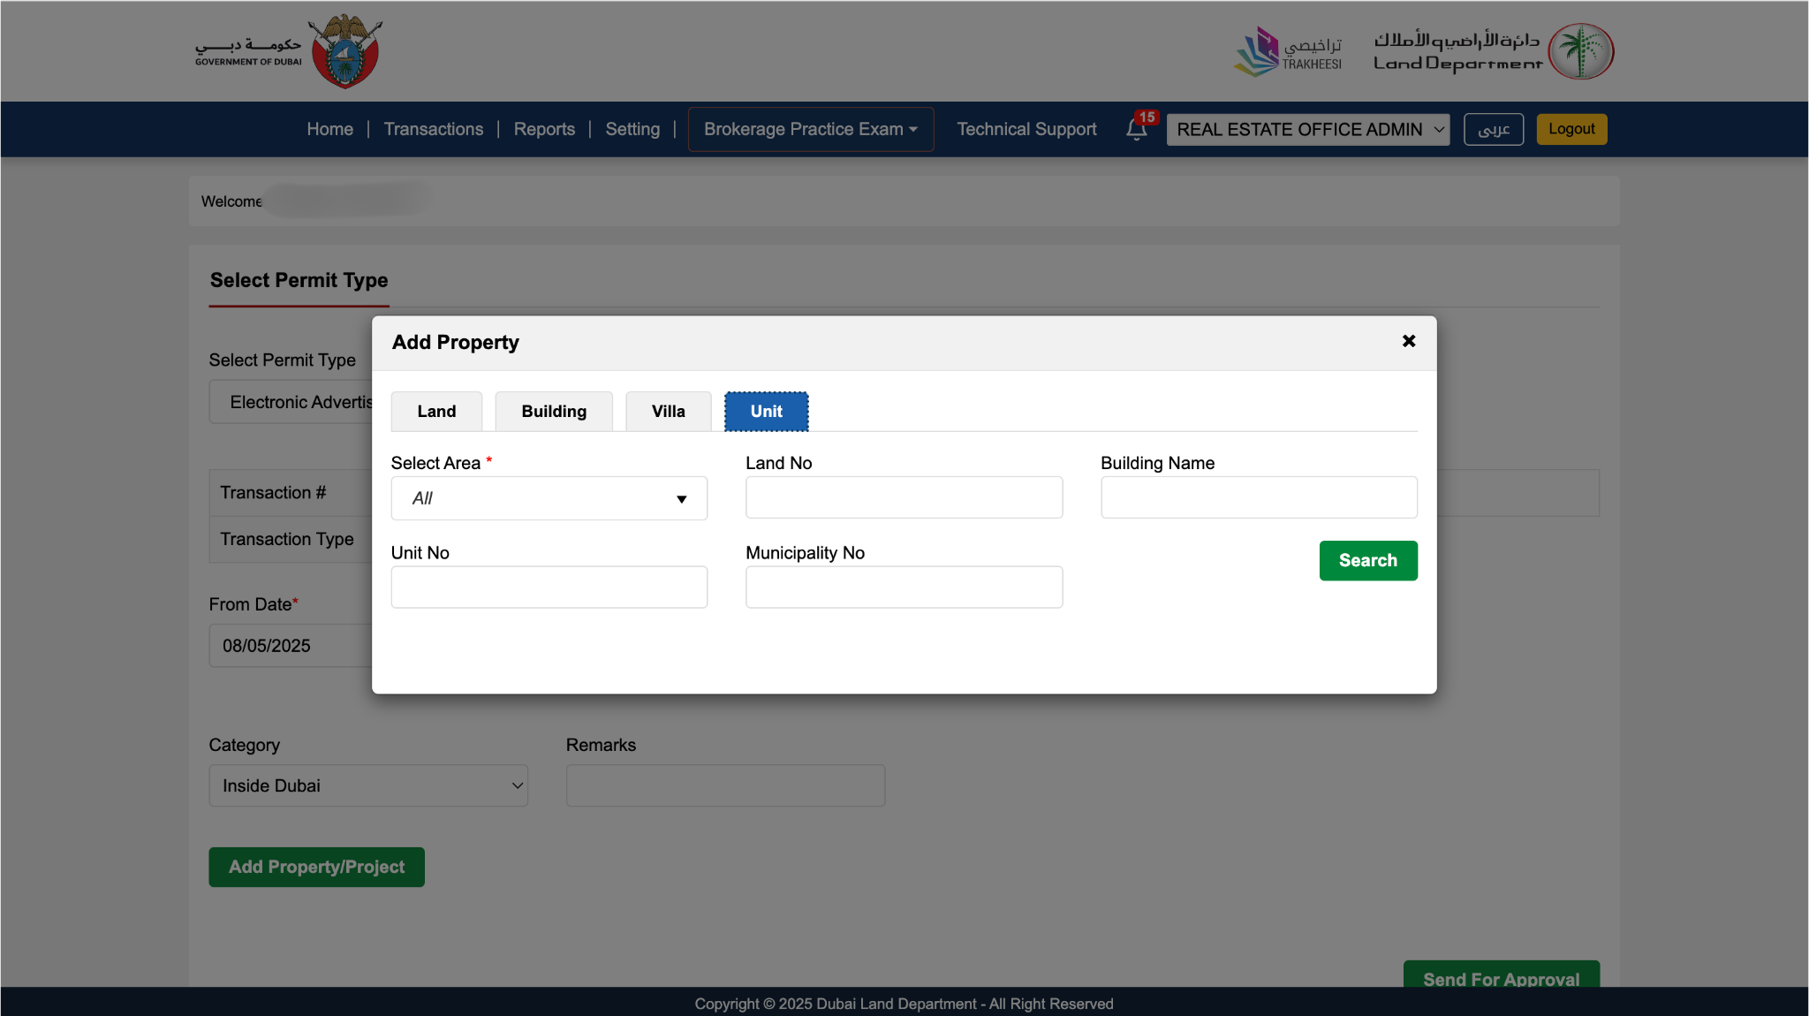
Task: Open the Select Area dropdown
Action: click(548, 498)
